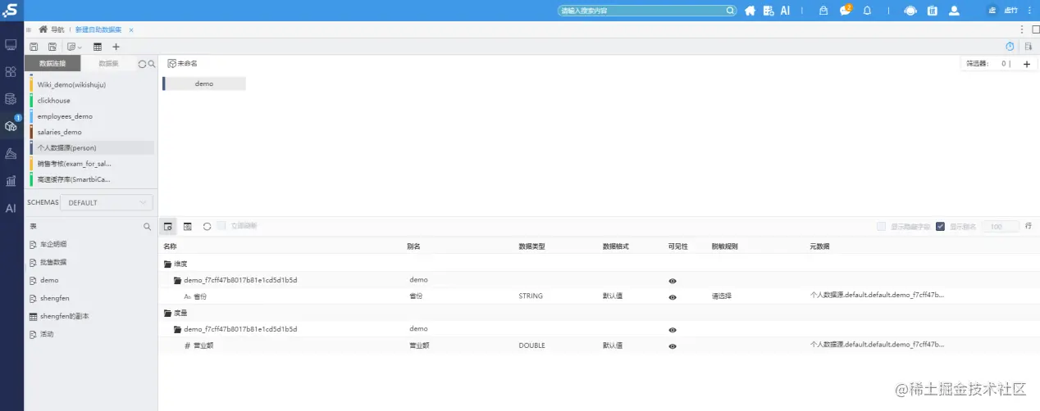Switch to the 数据集 tab

point(108,64)
